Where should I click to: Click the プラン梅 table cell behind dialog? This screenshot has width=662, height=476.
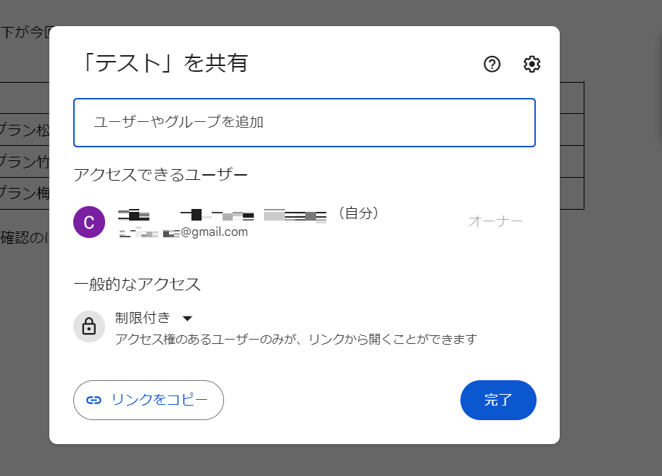[25, 193]
